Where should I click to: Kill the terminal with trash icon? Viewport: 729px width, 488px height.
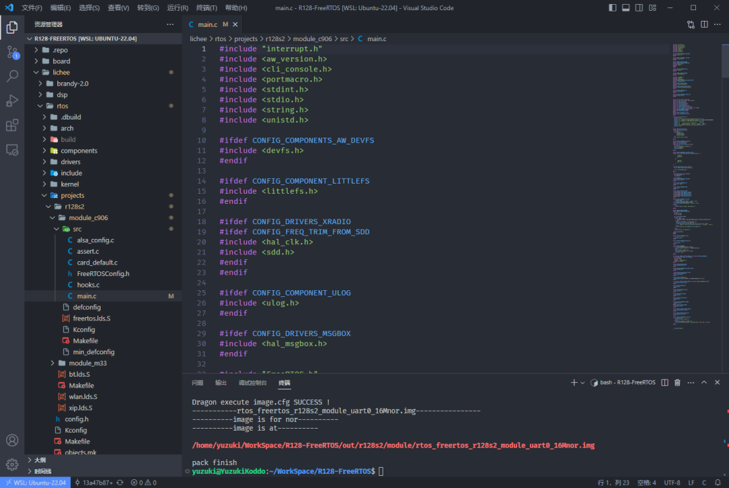pos(677,382)
